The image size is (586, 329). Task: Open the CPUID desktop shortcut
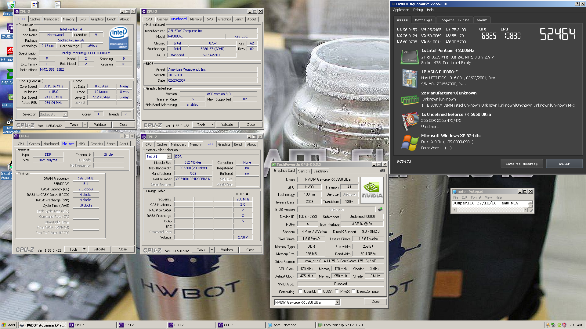tap(7, 31)
